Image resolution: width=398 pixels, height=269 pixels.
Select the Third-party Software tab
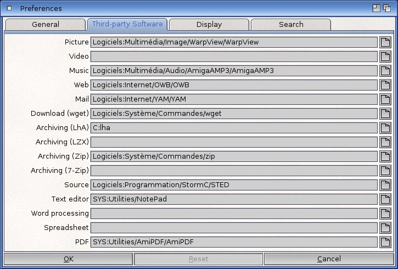click(x=127, y=24)
